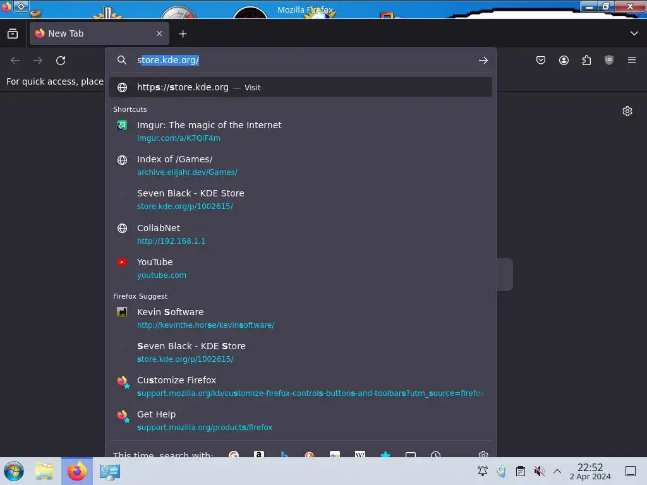Search this time with eBay

click(x=335, y=455)
